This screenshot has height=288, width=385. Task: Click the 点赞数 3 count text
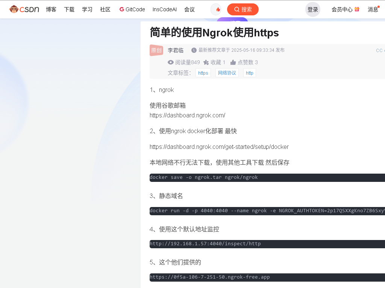(x=248, y=63)
